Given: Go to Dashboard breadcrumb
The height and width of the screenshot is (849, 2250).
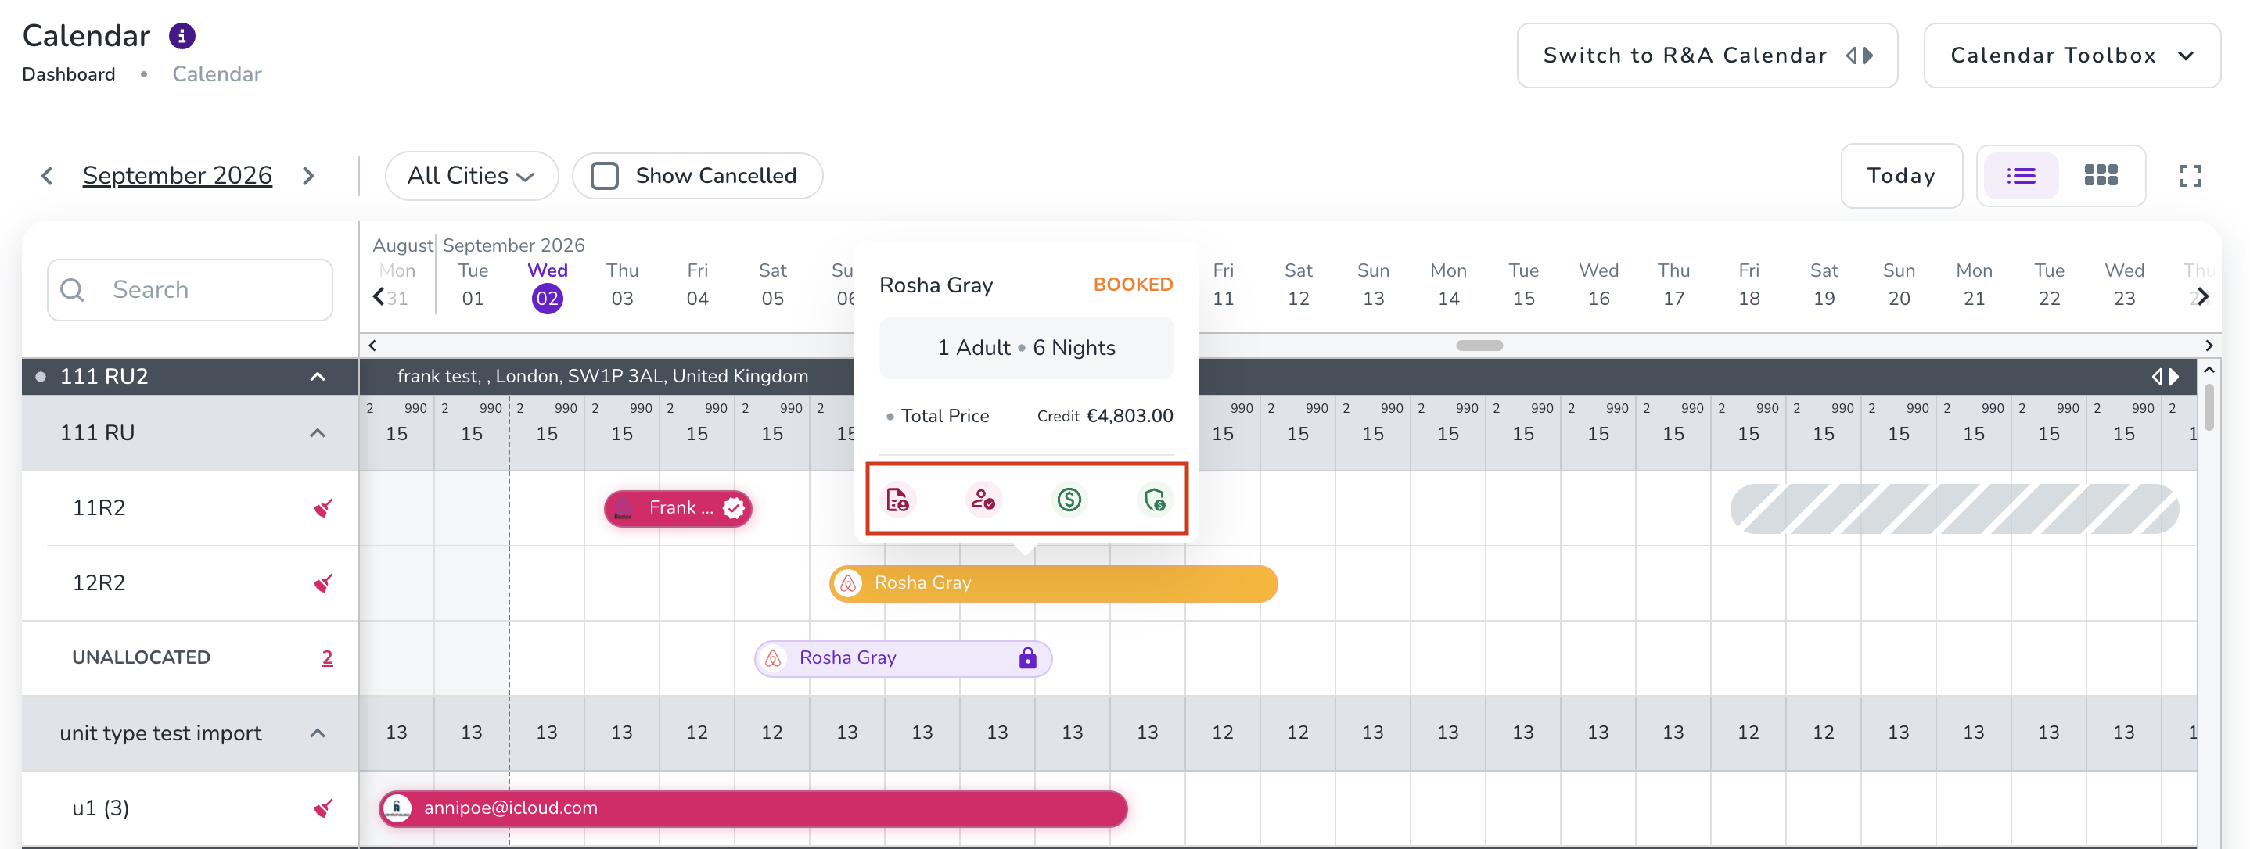Looking at the screenshot, I should coord(68,74).
